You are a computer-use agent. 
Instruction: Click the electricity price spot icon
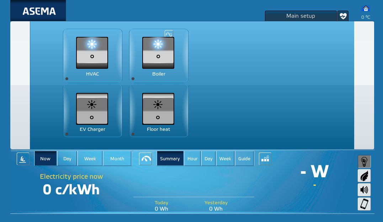[x=23, y=159]
